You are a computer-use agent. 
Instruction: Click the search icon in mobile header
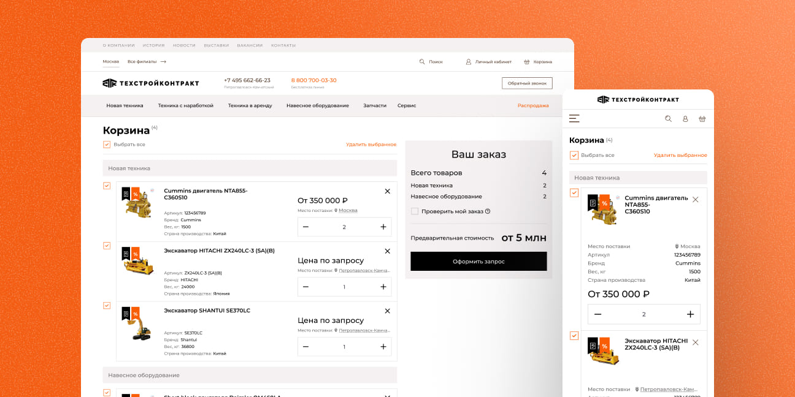pos(669,119)
